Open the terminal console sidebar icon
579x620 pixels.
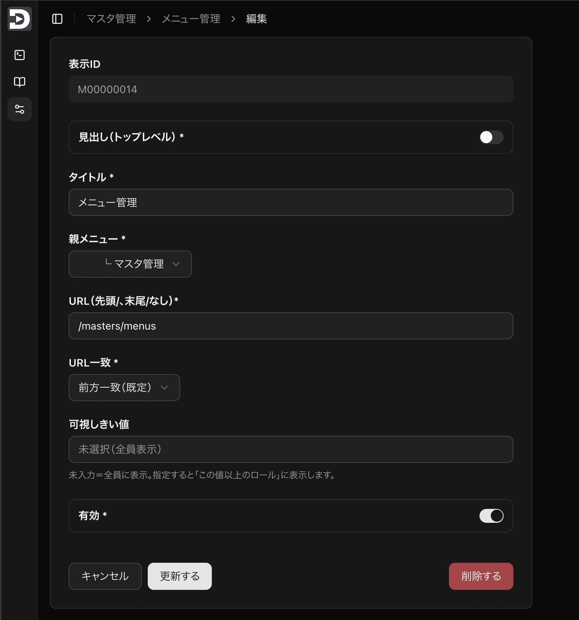(20, 55)
